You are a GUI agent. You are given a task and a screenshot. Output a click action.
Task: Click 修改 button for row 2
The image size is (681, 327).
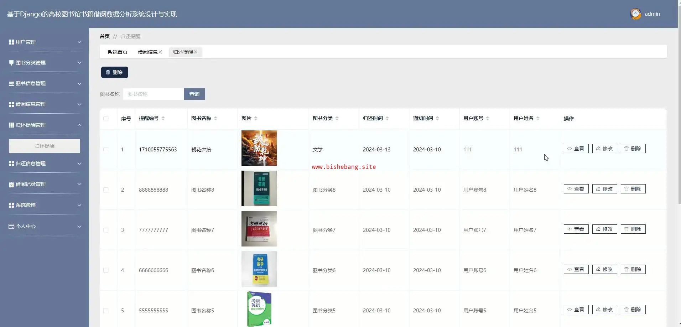[604, 189]
